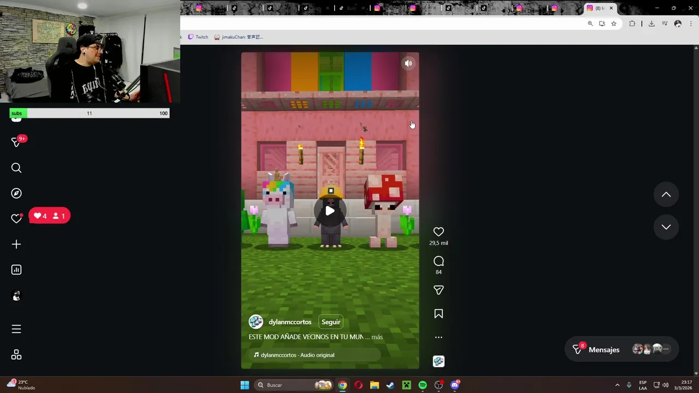699x393 pixels.
Task: Open the Mensajes floating panel
Action: (621, 350)
